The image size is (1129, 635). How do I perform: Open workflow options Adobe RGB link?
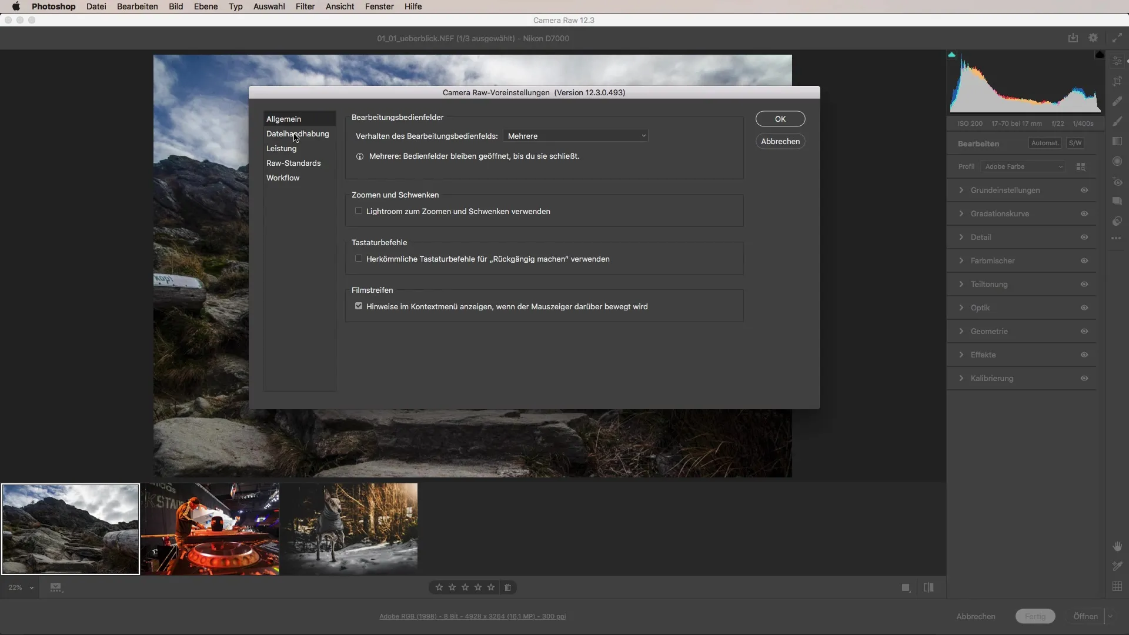click(x=472, y=616)
